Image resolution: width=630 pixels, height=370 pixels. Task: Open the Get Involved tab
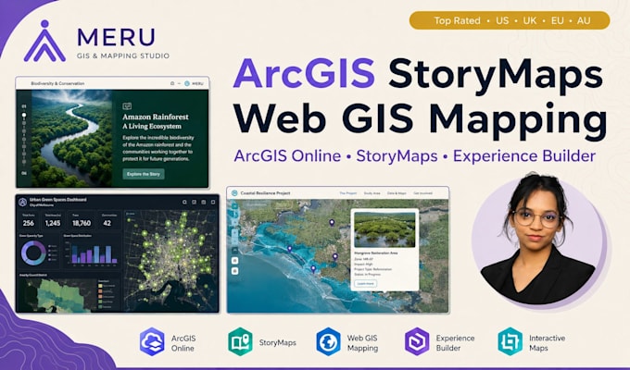[423, 193]
